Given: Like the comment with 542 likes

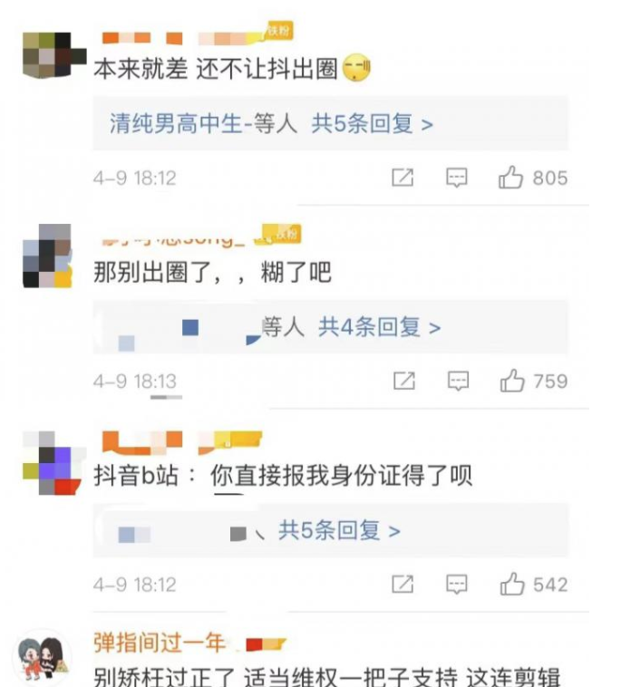Looking at the screenshot, I should point(512,584).
